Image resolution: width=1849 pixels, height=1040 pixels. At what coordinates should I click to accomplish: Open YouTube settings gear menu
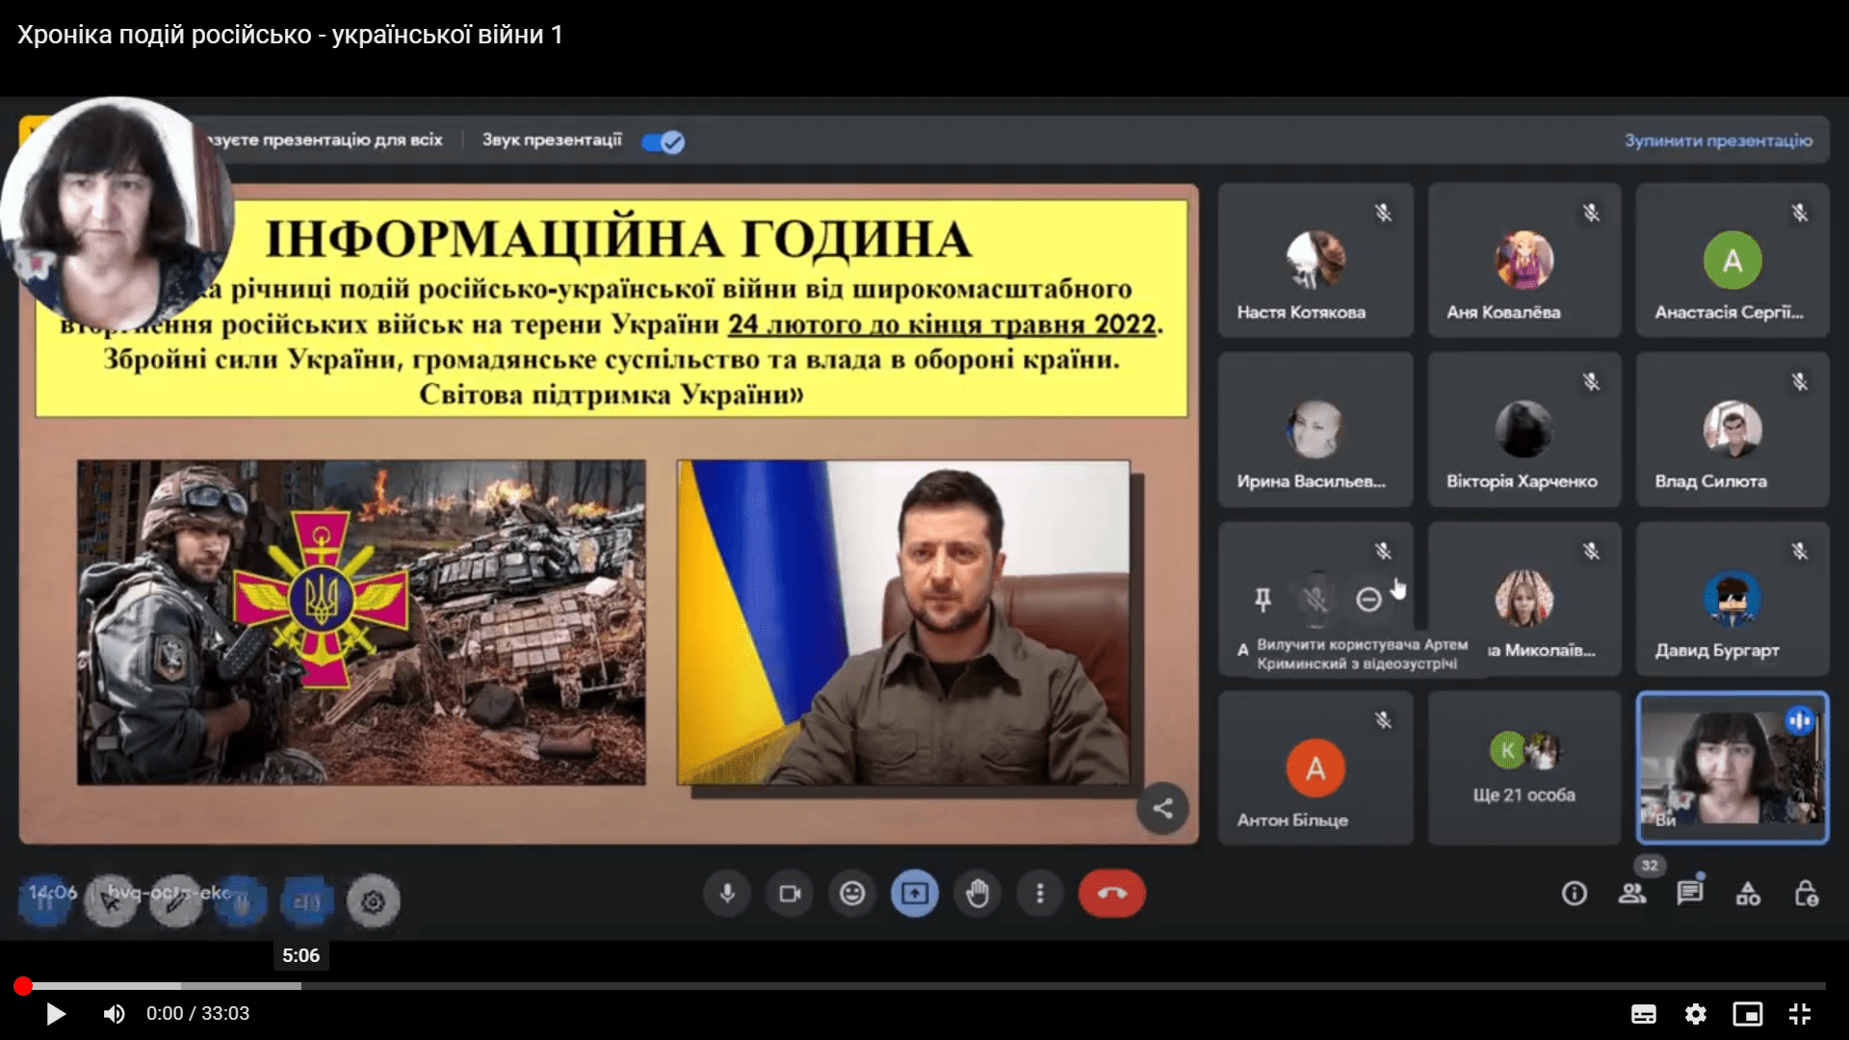[1695, 1014]
